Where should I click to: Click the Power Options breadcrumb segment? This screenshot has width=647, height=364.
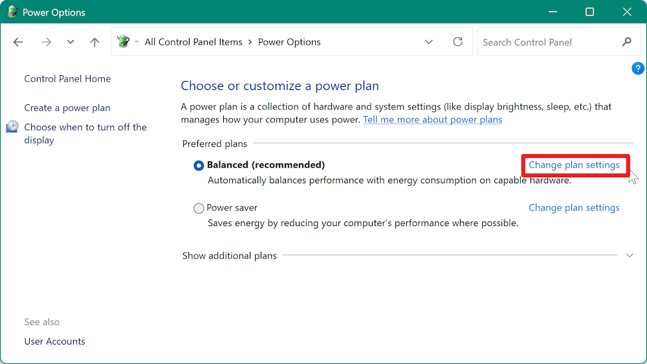[x=289, y=42]
